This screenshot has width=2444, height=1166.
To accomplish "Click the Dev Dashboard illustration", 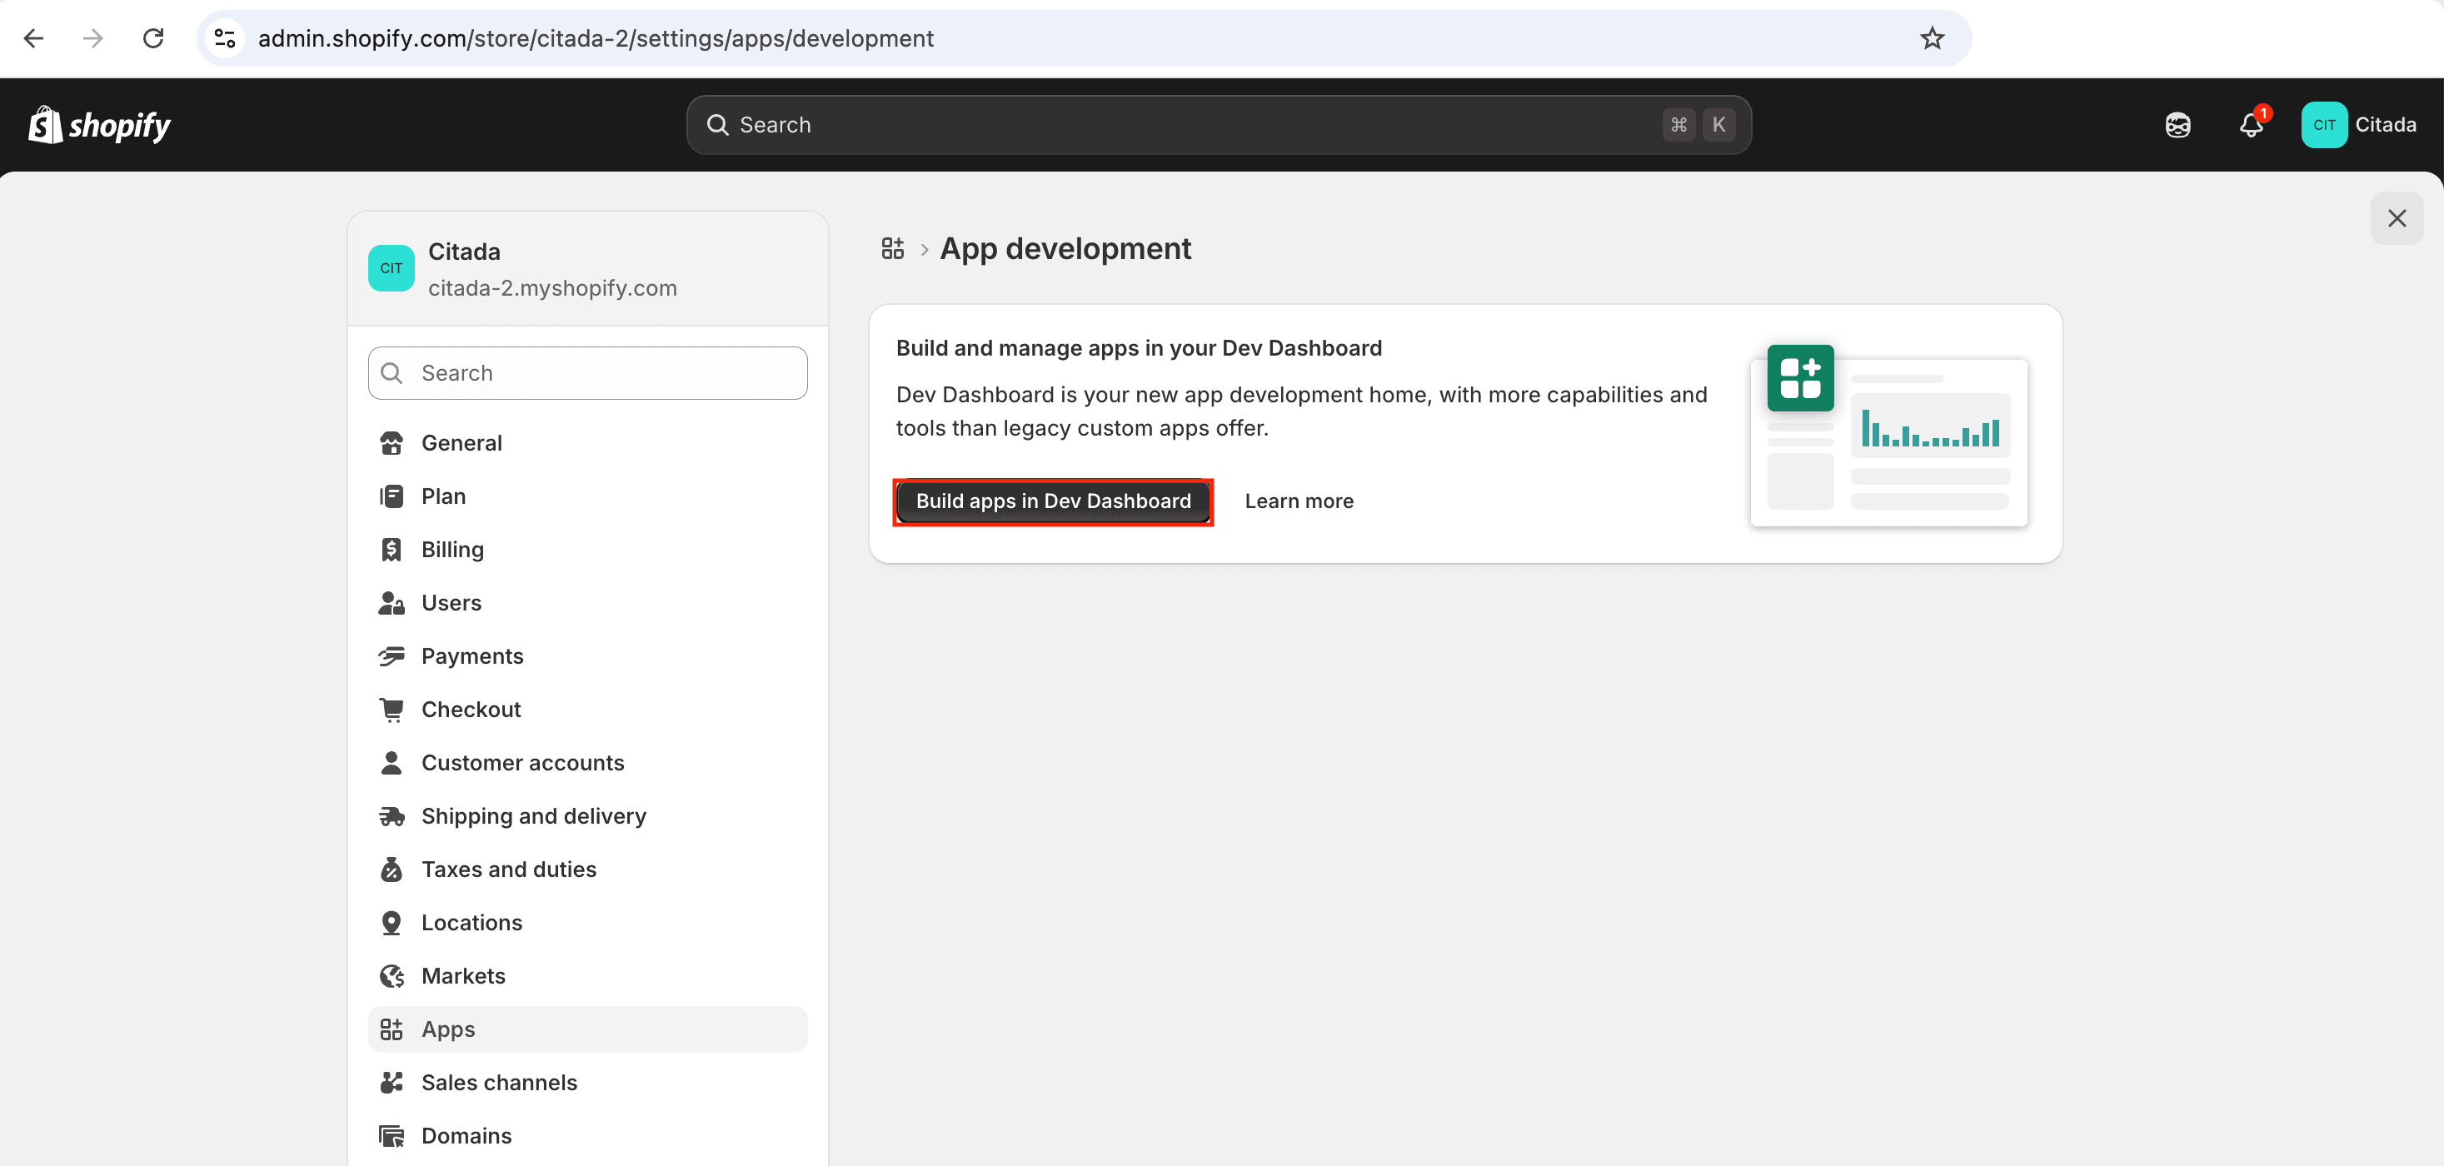I will (x=1888, y=436).
